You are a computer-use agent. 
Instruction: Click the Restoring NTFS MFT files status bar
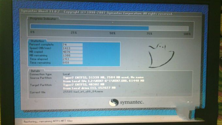48,121
